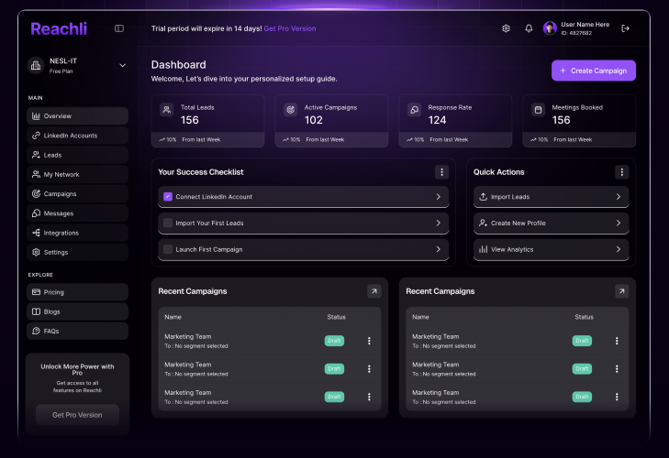This screenshot has height=458, width=669.
Task: Click the View Analytics bar chart icon
Action: pos(483,250)
